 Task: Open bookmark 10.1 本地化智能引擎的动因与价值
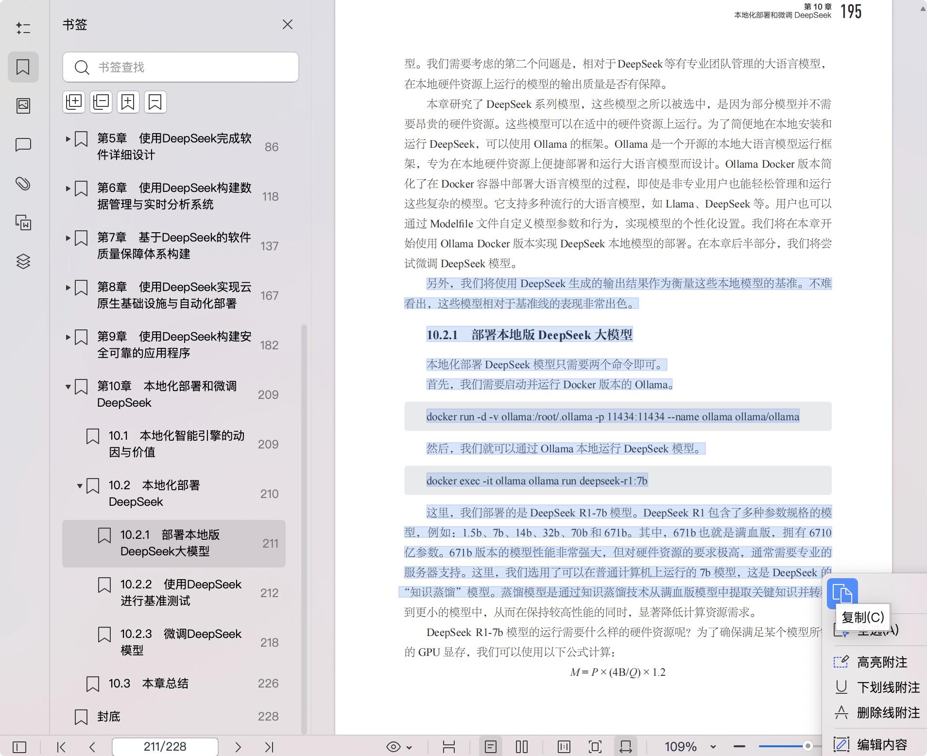click(x=174, y=444)
